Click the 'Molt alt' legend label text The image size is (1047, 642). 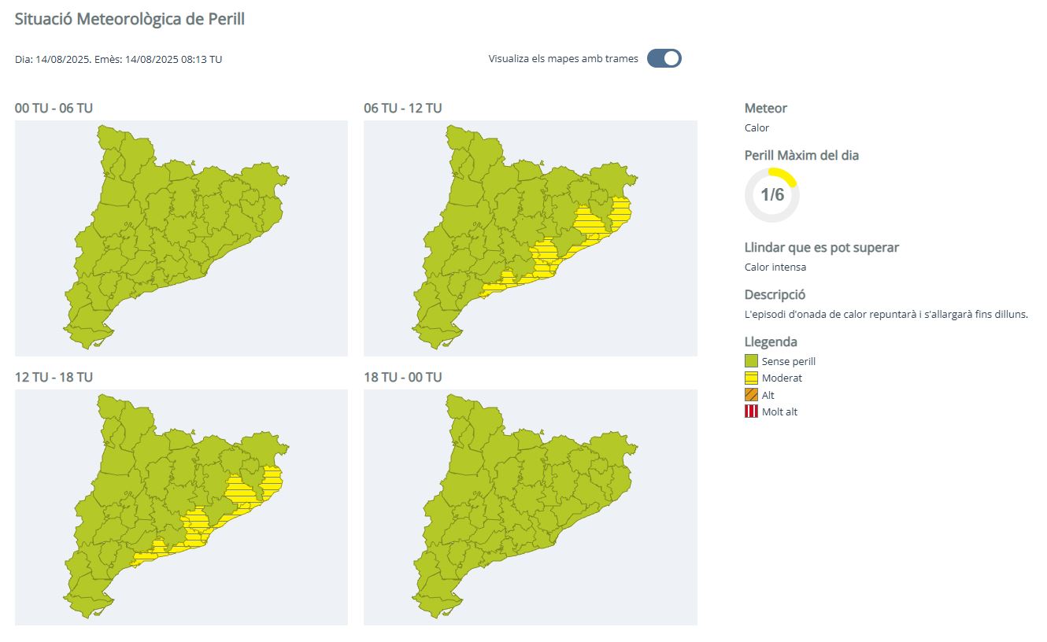click(x=779, y=411)
